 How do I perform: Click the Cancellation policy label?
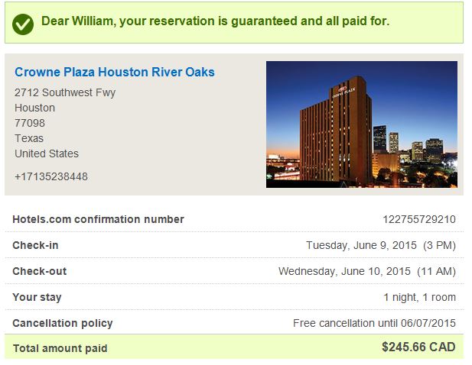(x=62, y=323)
